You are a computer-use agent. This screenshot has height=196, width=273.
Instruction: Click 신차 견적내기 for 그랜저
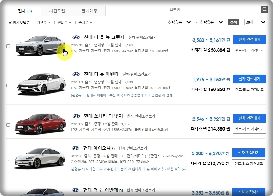pyautogui.click(x=249, y=39)
